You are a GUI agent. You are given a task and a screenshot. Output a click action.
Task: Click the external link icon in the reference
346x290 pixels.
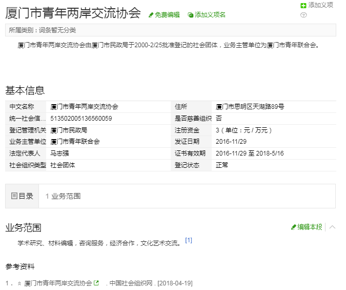point(96,283)
